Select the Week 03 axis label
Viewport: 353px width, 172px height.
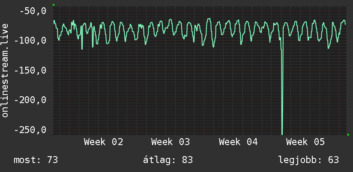[171, 142]
